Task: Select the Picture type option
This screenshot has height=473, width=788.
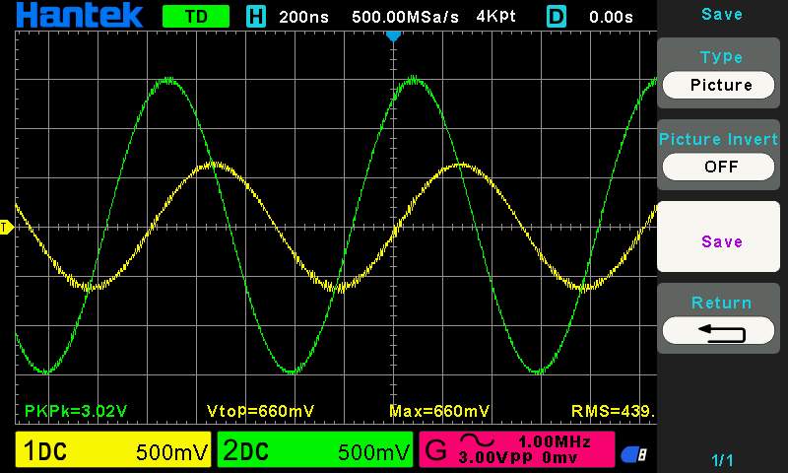Action: [x=719, y=85]
